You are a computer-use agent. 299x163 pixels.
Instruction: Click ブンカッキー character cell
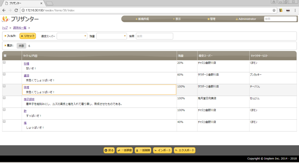(x=256, y=74)
